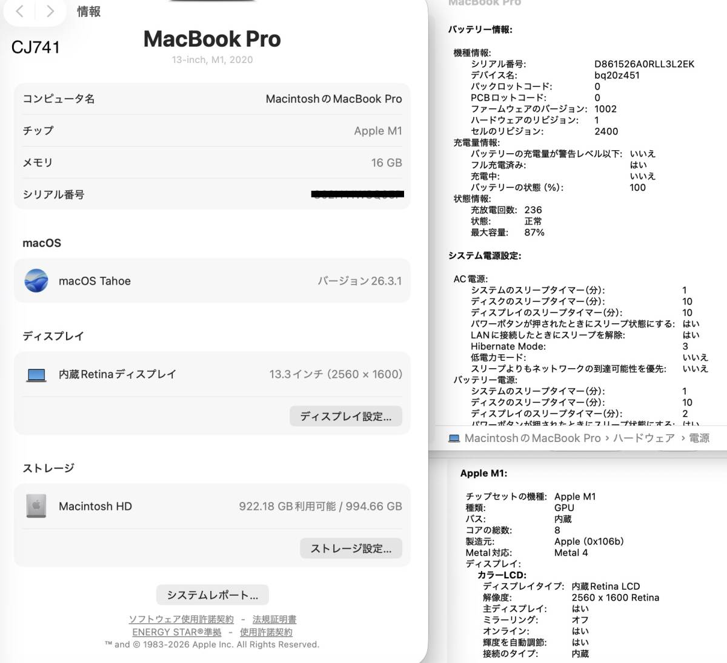Click the 'Apple M1' chip value
The image size is (727, 663).
point(378,131)
